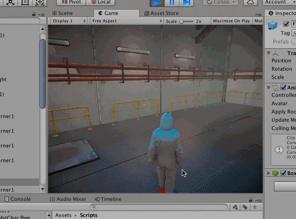The image size is (296, 219).
Task: Click the button in the Box Collider section
Action: coord(285,186)
